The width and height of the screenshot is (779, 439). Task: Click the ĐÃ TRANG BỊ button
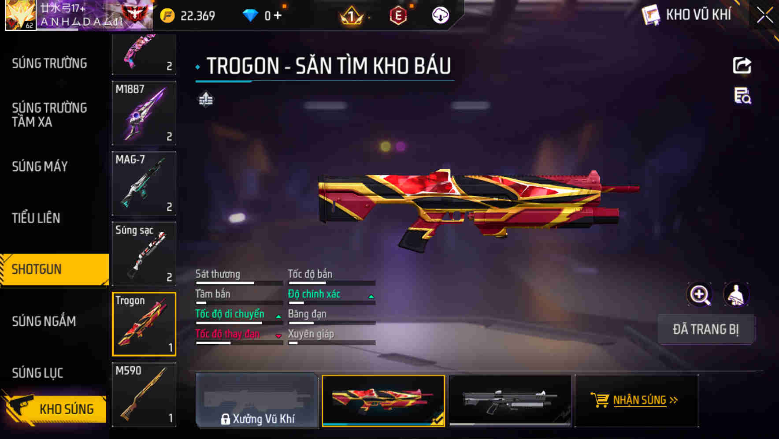pyautogui.click(x=706, y=329)
